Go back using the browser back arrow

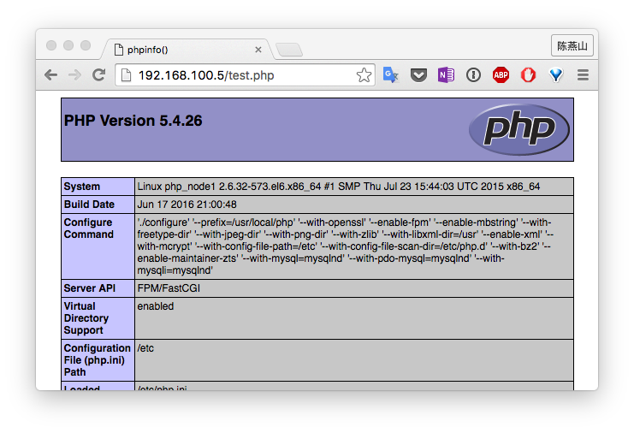[51, 74]
